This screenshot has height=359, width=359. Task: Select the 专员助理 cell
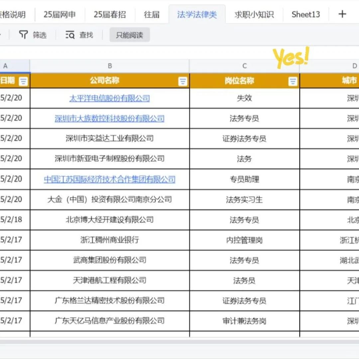245,179
